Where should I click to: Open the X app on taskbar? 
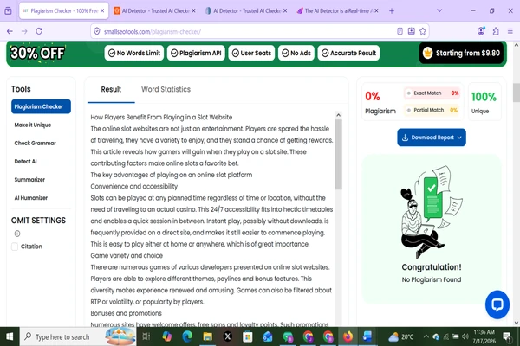227,336
